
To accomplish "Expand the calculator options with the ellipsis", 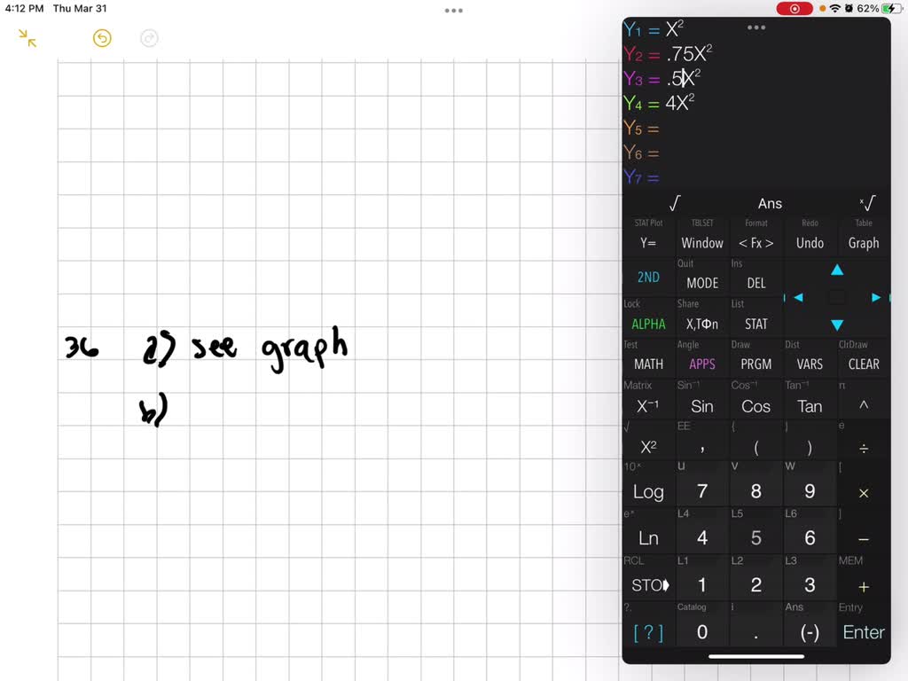I will [x=756, y=27].
